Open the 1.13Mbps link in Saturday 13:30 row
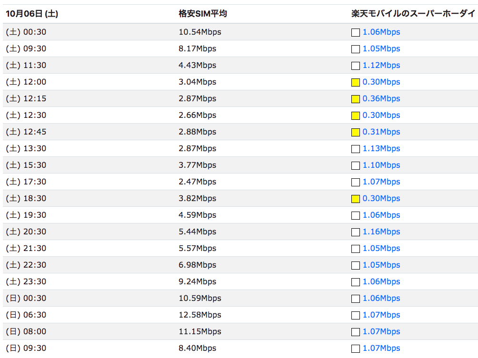The height and width of the screenshot is (358, 478). [x=381, y=148]
